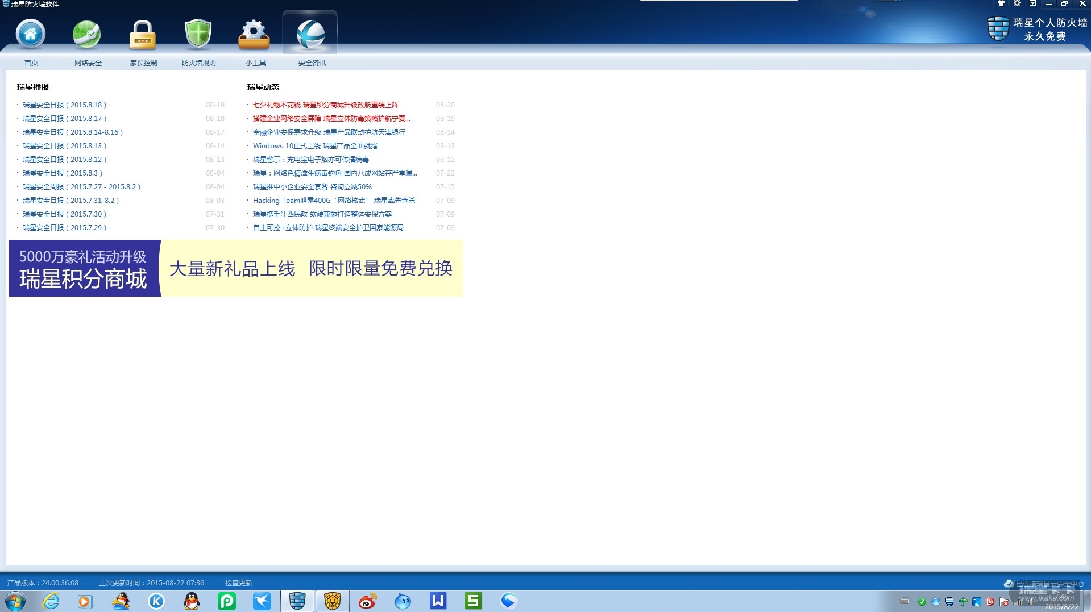Open 金融企业安保需求升级 news link
This screenshot has height=612, width=1091.
point(329,132)
